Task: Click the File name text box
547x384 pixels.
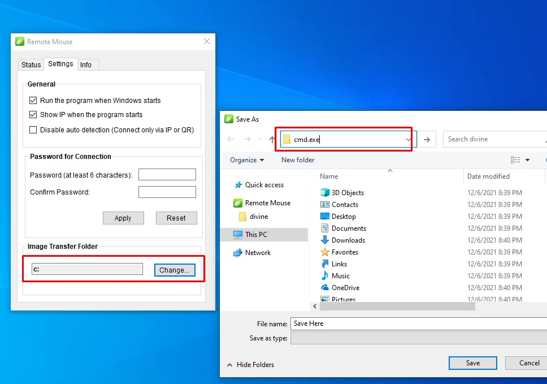Action: click(419, 323)
